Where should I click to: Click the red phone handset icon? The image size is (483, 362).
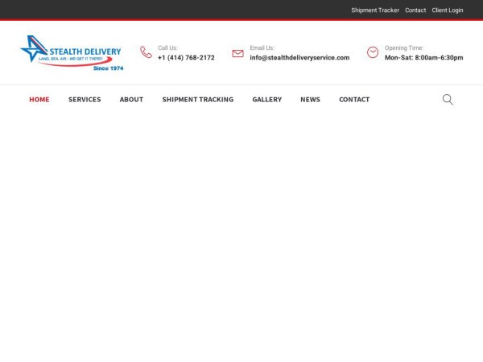click(146, 52)
